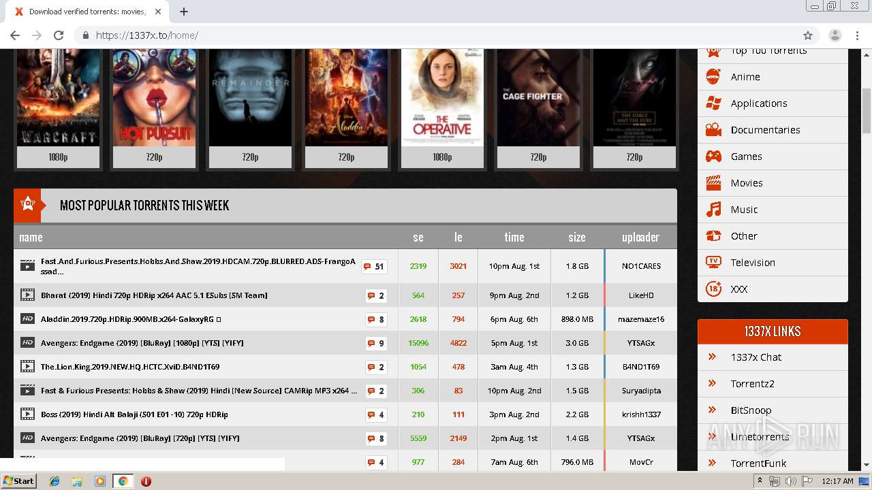Click the Other category icon
Image resolution: width=872 pixels, height=490 pixels.
click(713, 236)
